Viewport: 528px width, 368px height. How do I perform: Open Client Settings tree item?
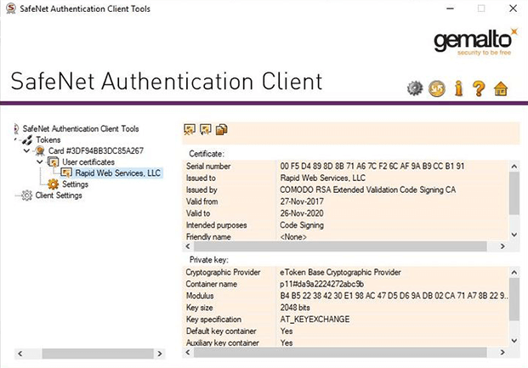(59, 195)
